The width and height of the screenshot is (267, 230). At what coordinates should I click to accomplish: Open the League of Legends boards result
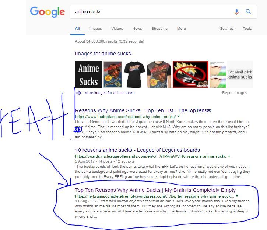click(137, 150)
